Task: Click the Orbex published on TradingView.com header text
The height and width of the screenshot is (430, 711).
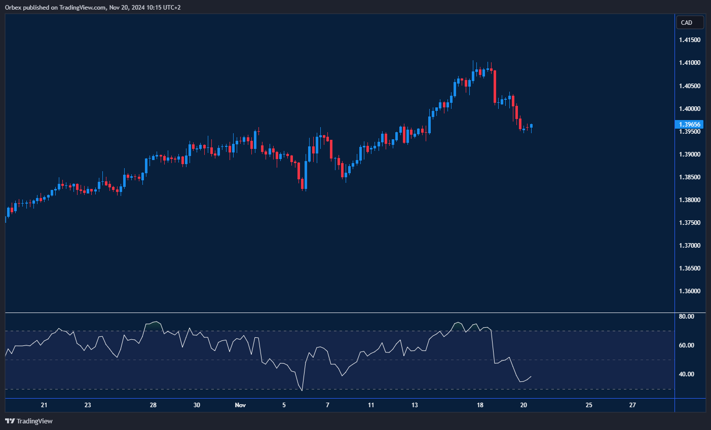Action: pyautogui.click(x=93, y=7)
